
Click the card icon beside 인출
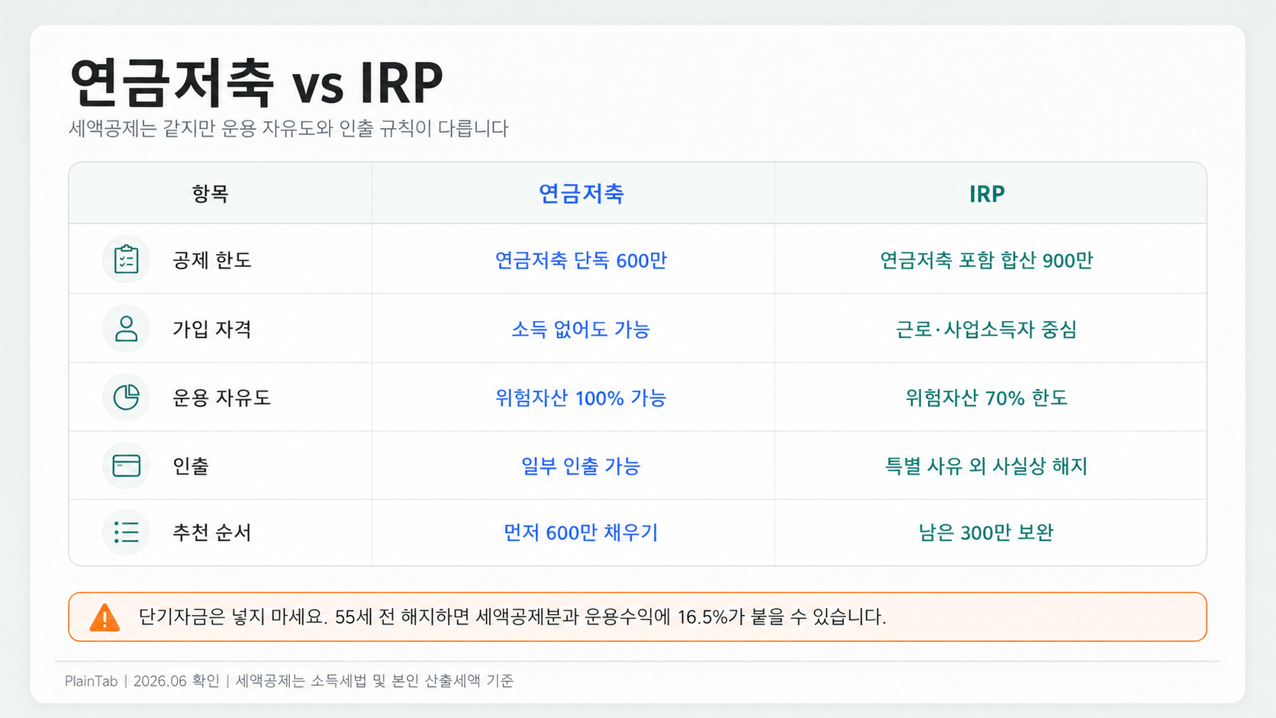[x=126, y=465]
